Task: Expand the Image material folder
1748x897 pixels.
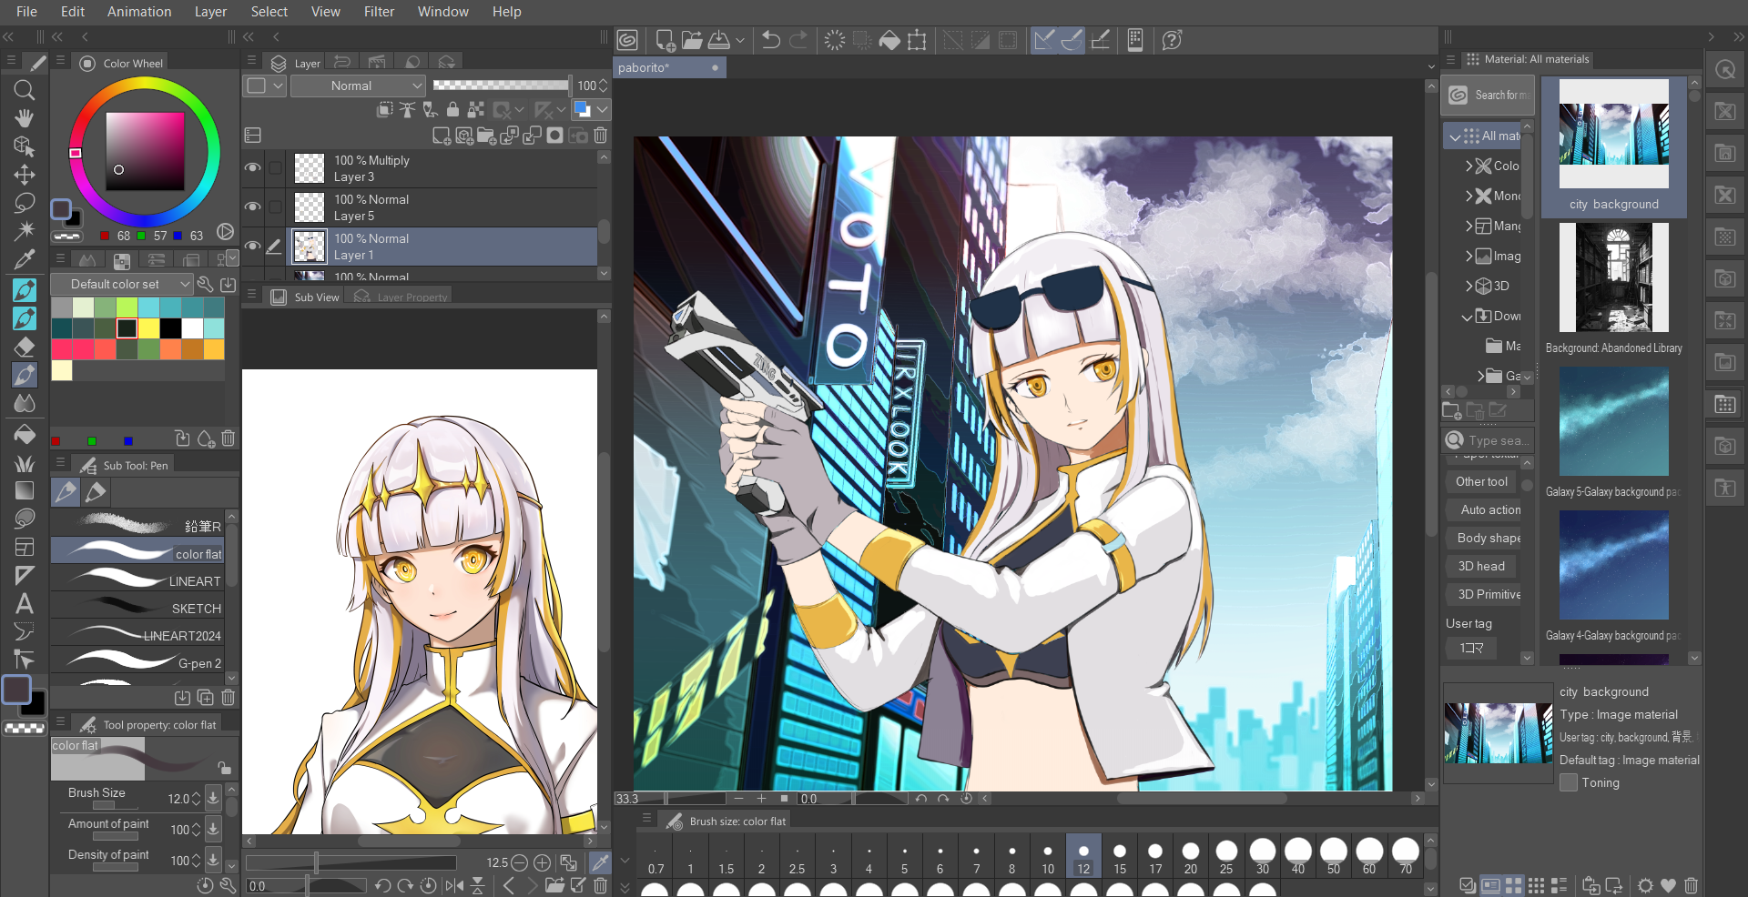Action: point(1469,256)
